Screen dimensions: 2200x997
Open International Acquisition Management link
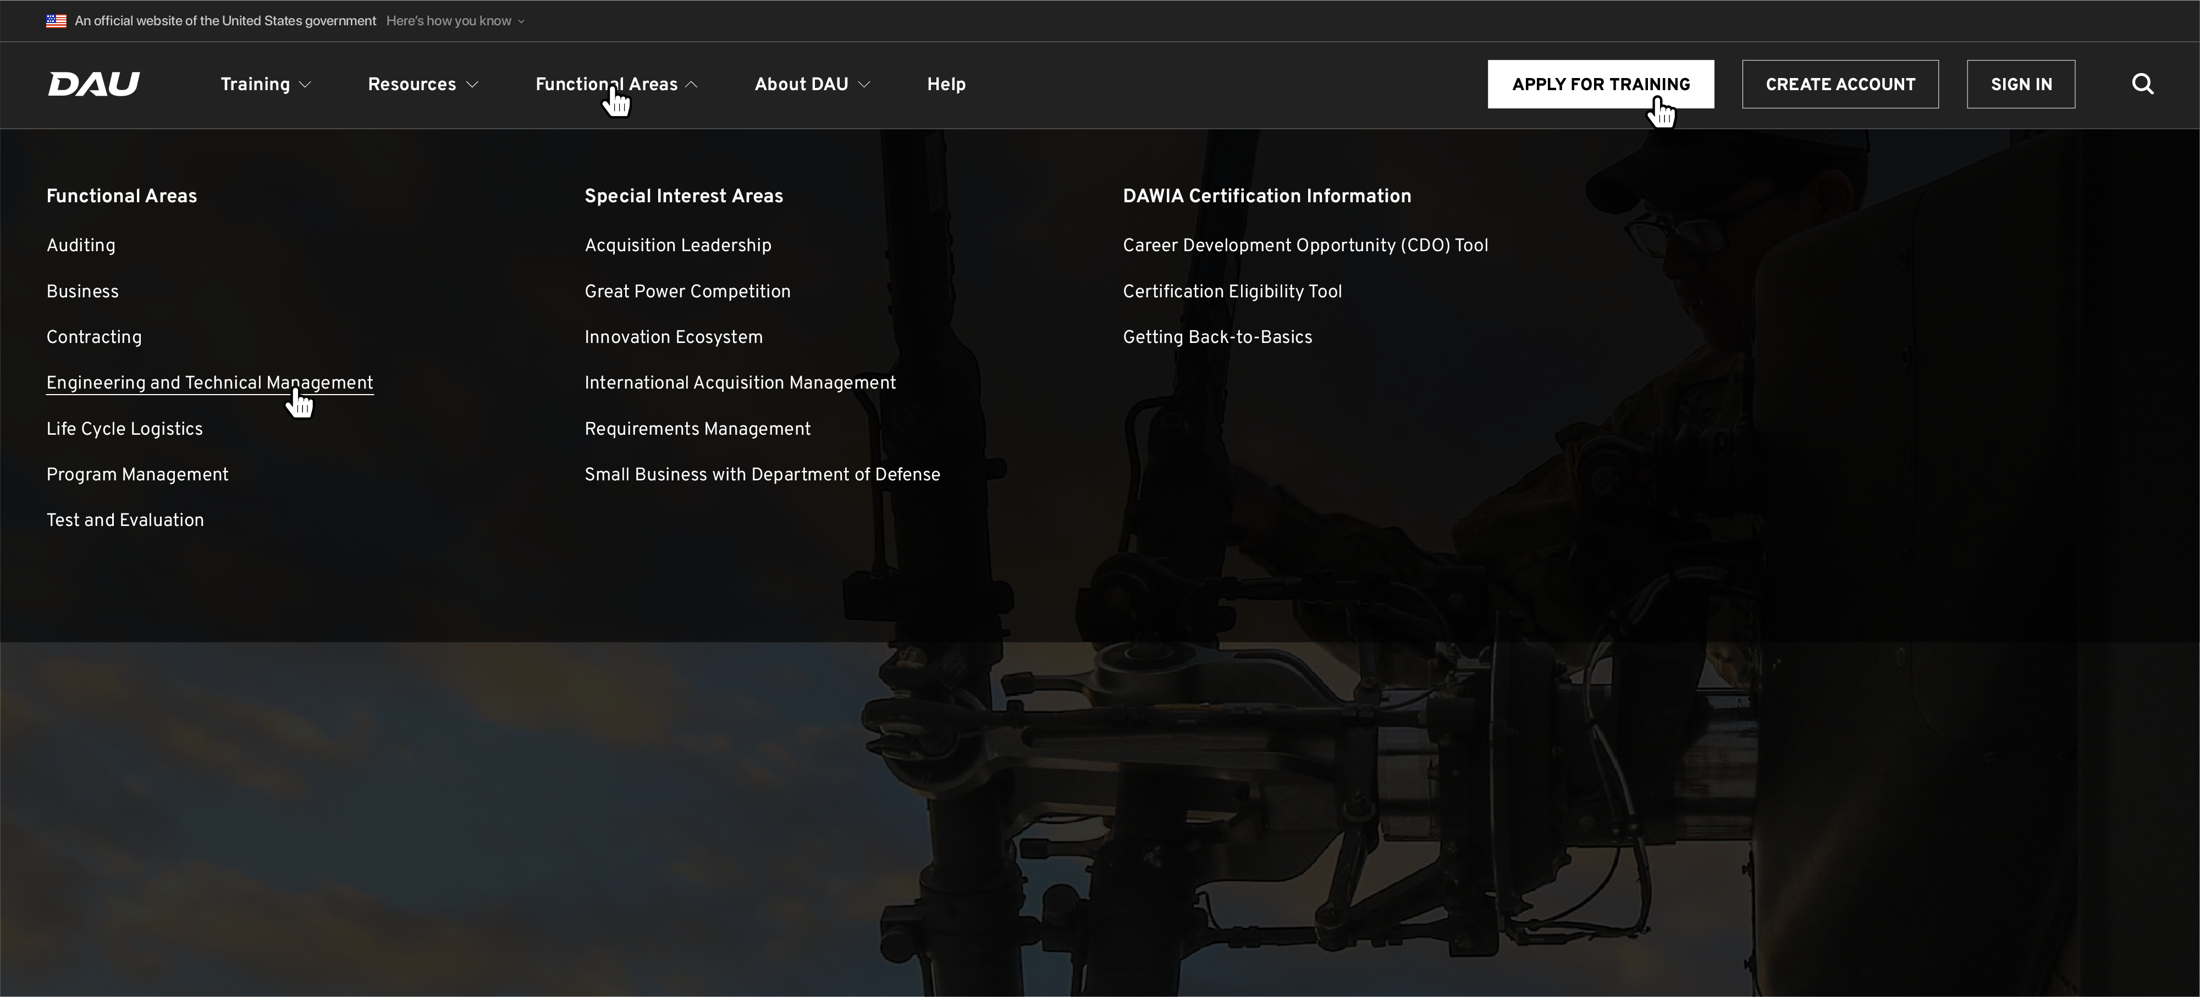tap(741, 383)
